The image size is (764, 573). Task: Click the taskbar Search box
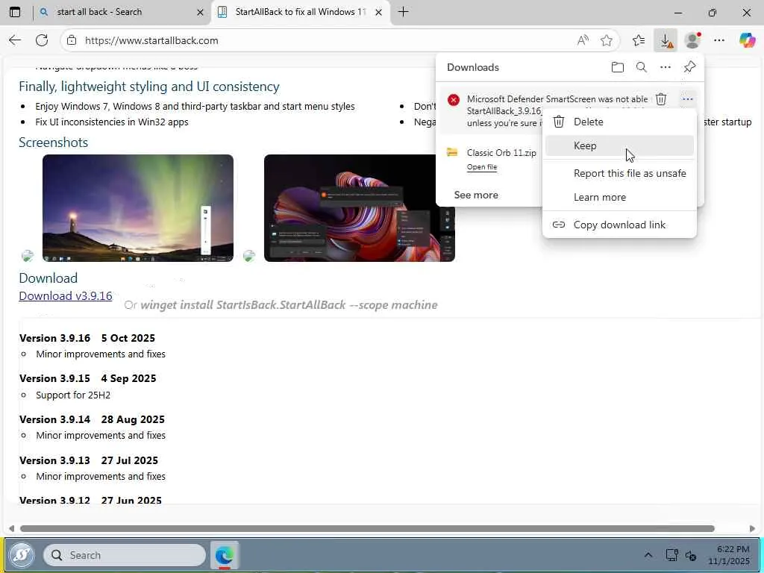pyautogui.click(x=125, y=555)
